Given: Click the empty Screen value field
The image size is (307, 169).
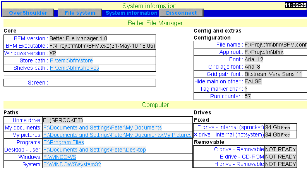Looking at the screenshot, I should 102,83.
